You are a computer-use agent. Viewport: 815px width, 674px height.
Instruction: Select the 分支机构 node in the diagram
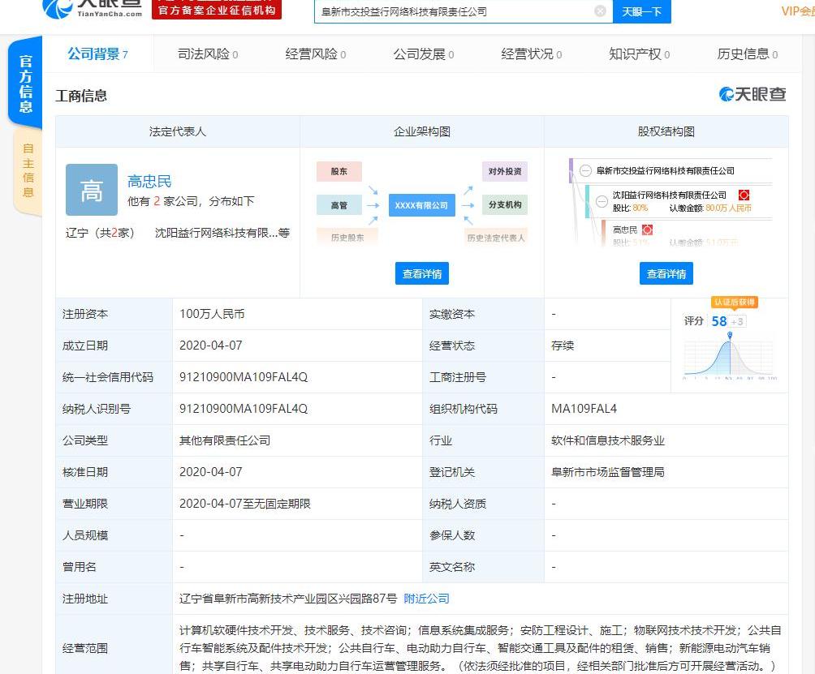(x=505, y=205)
